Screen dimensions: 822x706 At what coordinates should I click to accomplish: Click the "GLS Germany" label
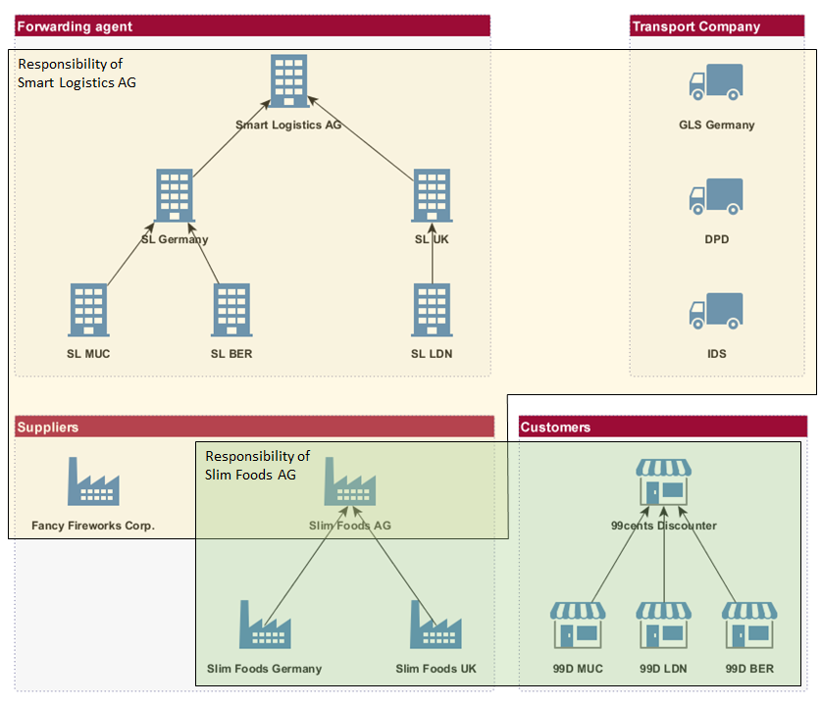point(717,125)
